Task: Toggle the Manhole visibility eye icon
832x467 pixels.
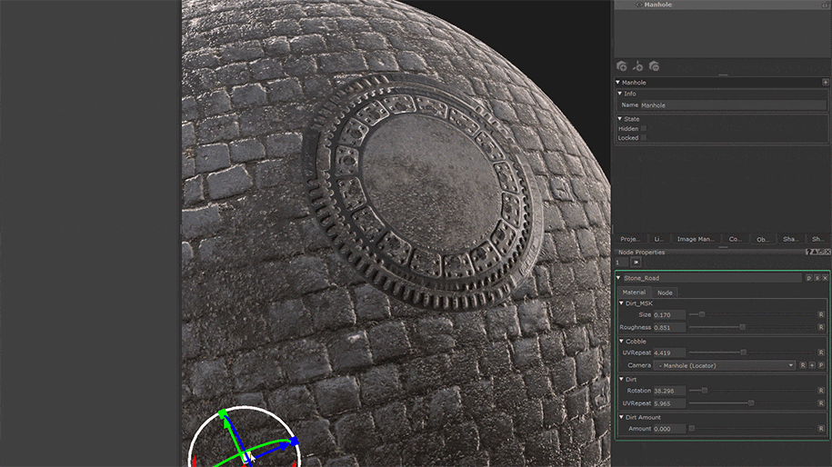Action: (638, 5)
